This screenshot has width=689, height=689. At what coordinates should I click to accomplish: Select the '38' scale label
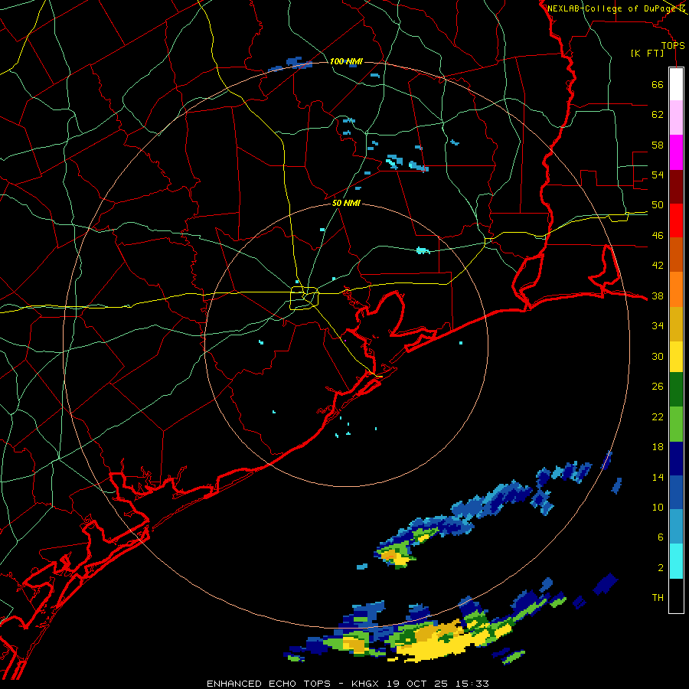(658, 296)
